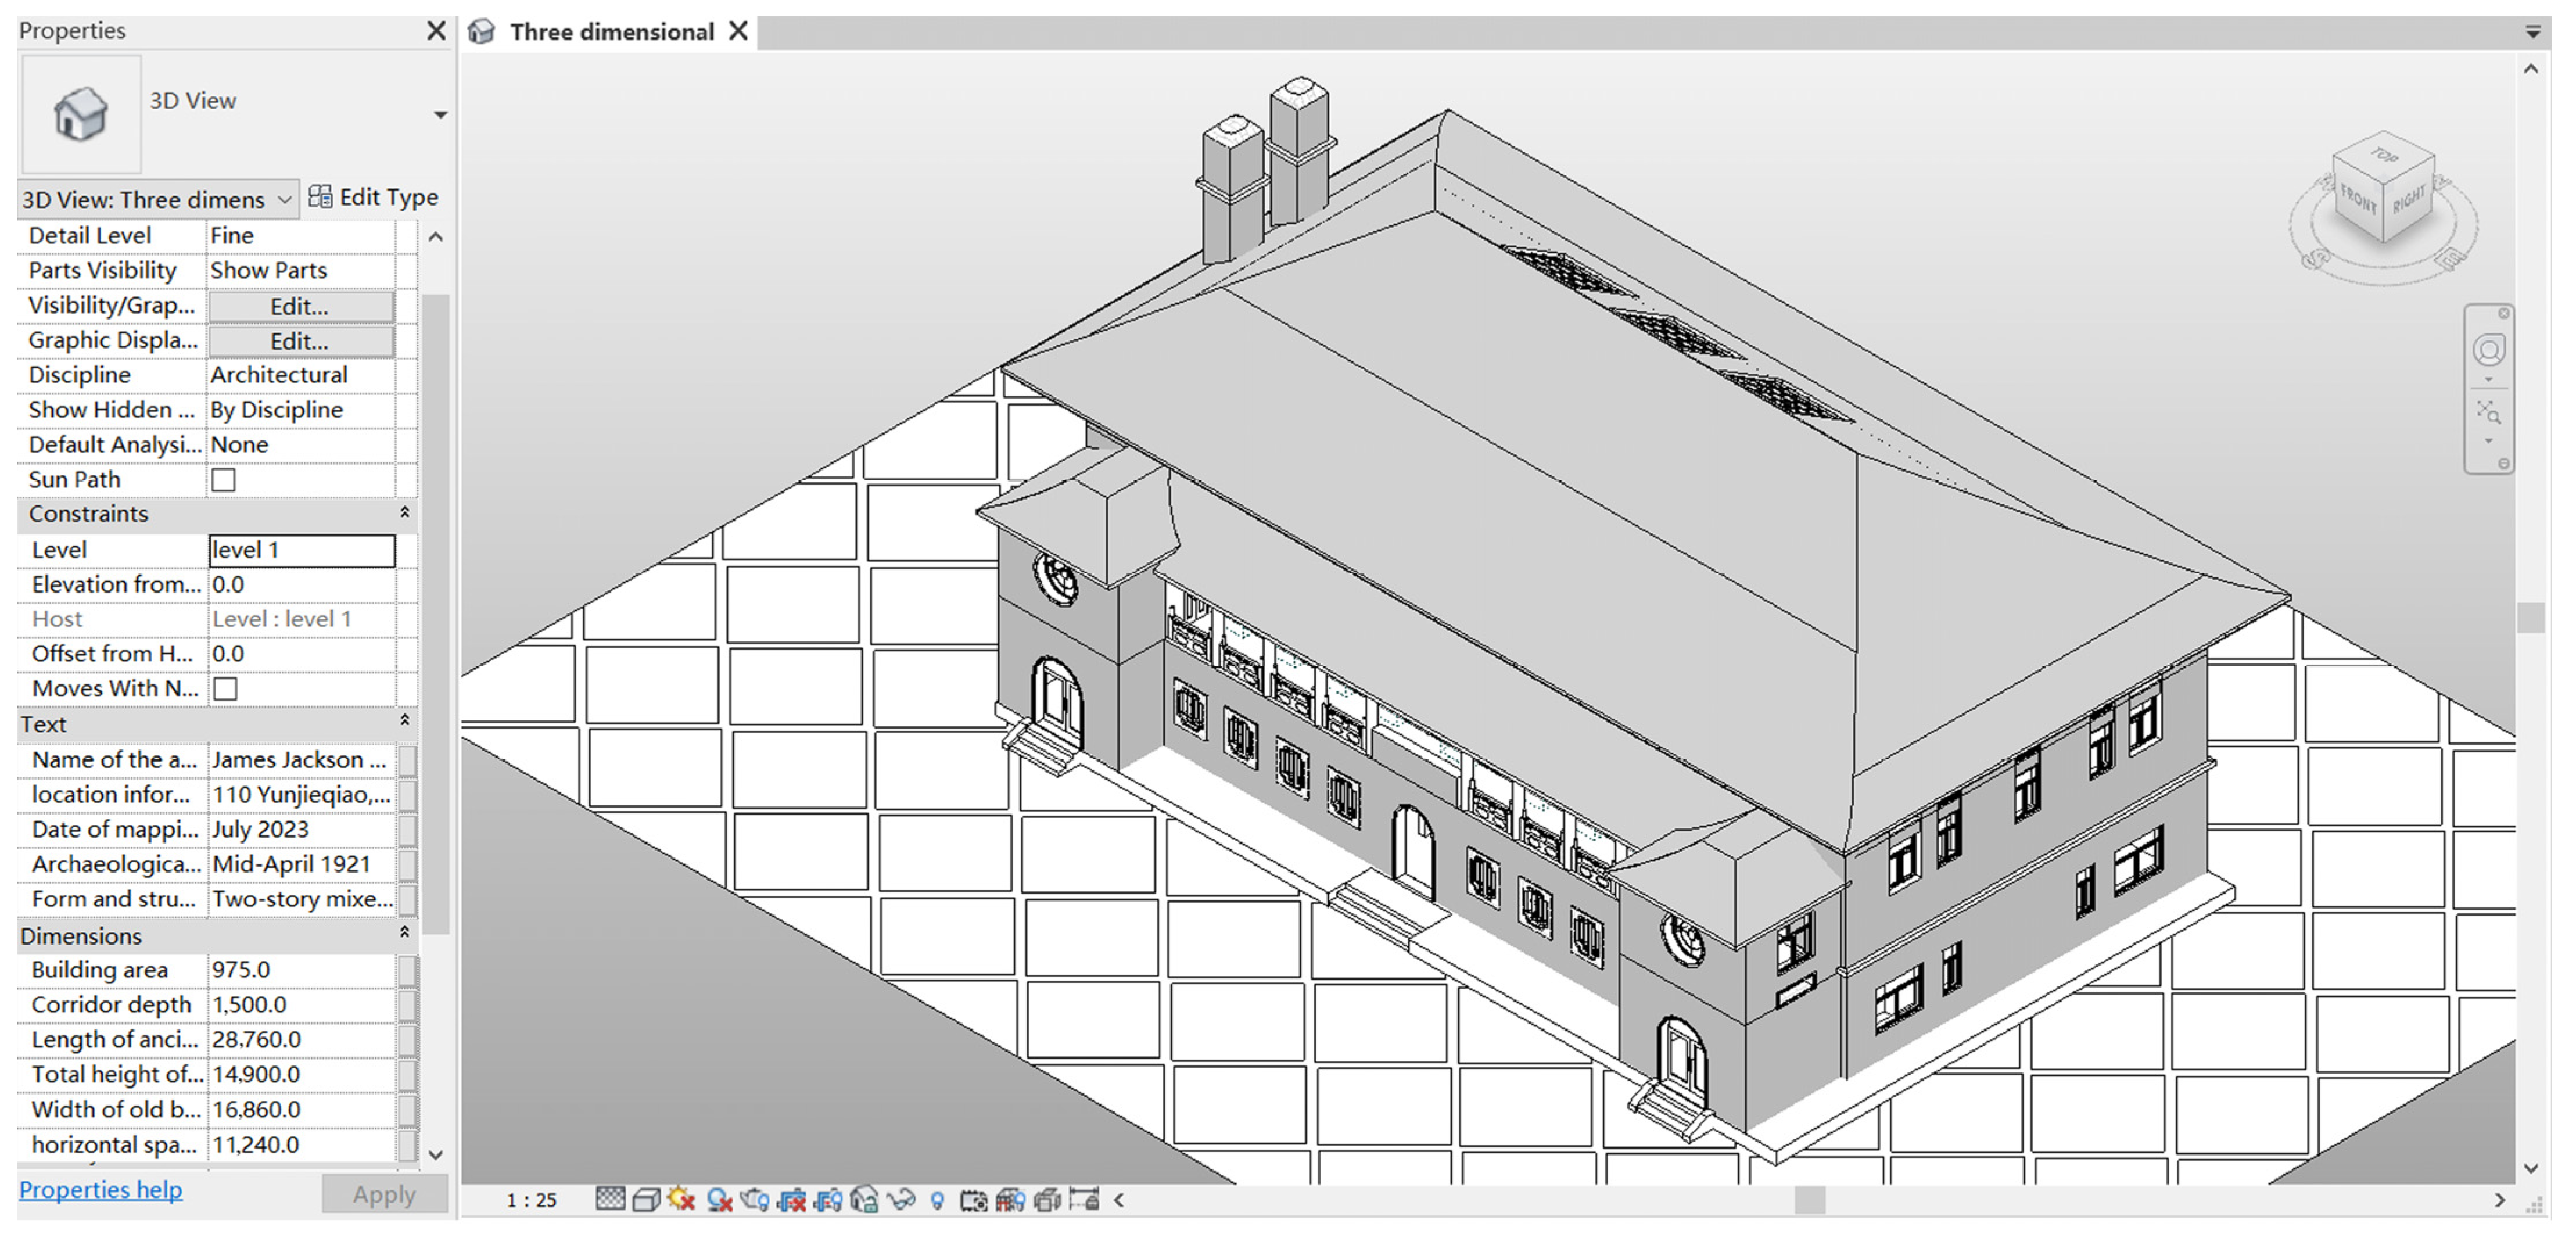This screenshot has height=1245, width=2576.
Task: Open the Visual Style menu
Action: pos(646,1199)
